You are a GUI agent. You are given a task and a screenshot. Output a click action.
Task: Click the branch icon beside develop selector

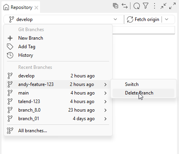pos(11,19)
